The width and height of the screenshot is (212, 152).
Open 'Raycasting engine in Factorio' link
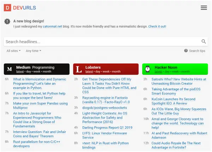(106, 100)
